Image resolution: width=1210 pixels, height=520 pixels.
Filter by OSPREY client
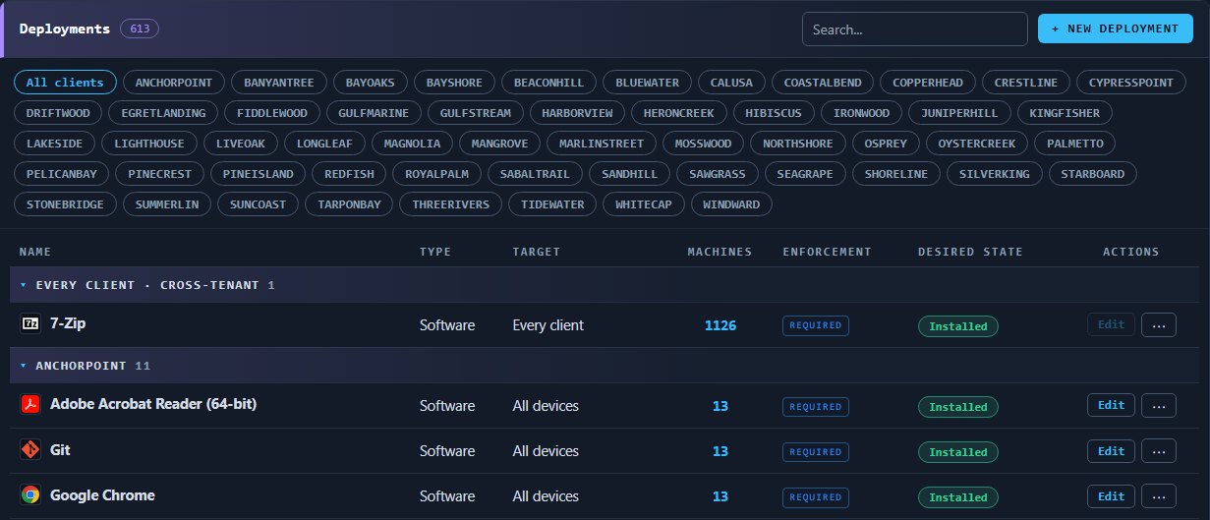[x=887, y=144]
